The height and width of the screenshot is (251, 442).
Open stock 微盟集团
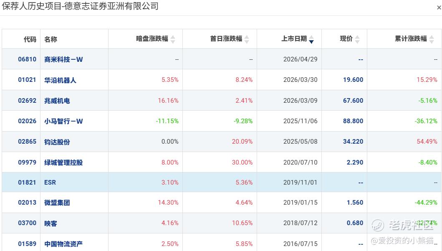tap(57, 203)
